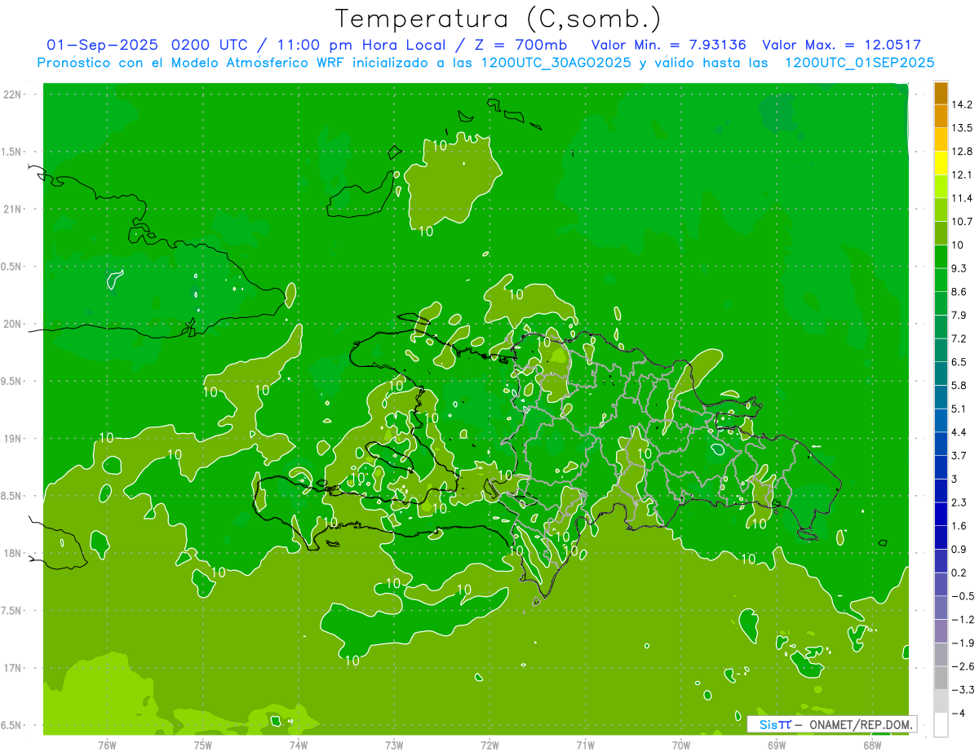Click the '76W' longitude axis label

click(x=107, y=745)
